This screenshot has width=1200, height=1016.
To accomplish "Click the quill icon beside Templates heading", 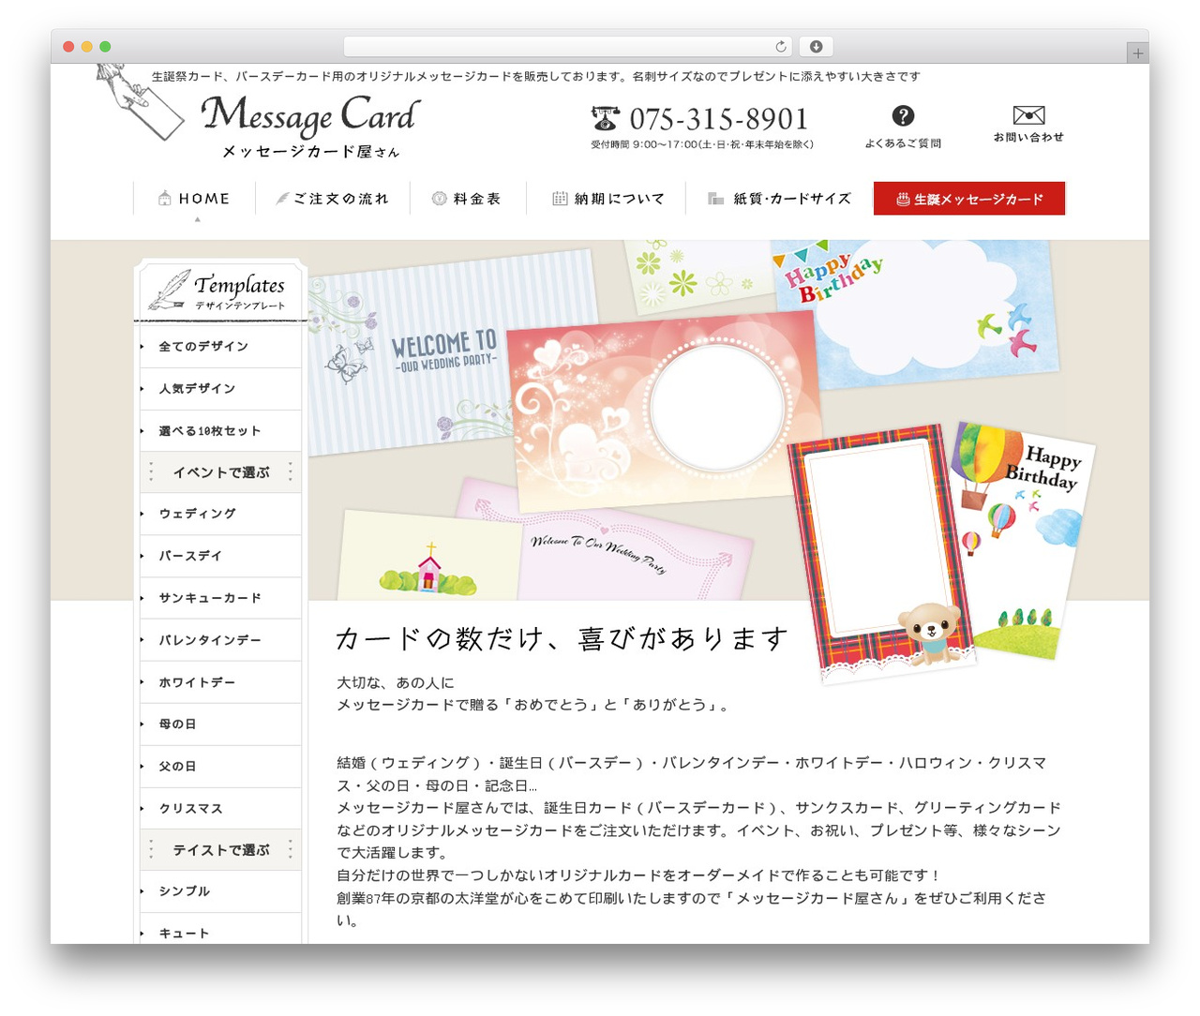I will pyautogui.click(x=169, y=290).
